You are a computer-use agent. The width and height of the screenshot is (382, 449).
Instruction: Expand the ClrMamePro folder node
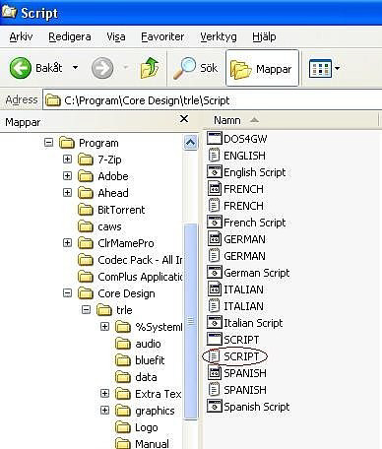coord(67,243)
